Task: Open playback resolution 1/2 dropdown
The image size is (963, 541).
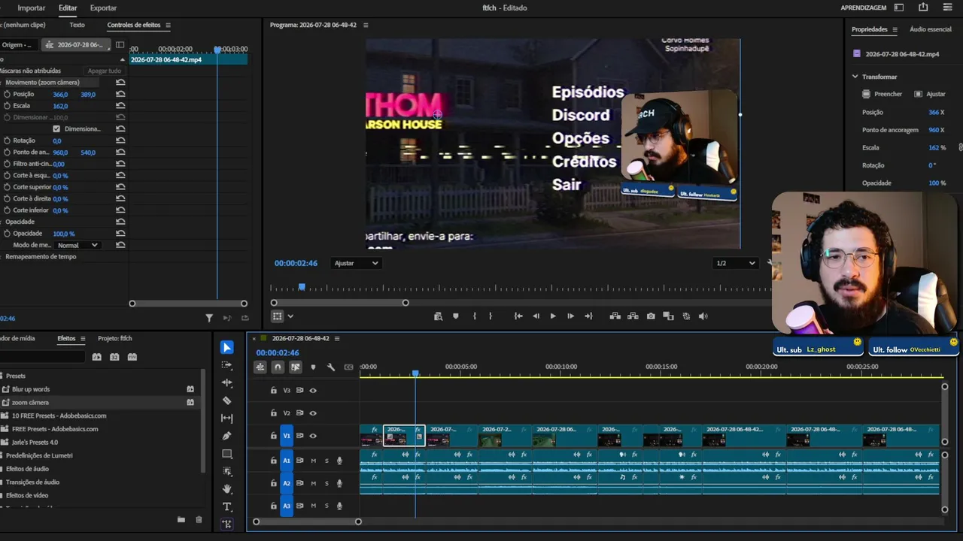Action: click(735, 263)
